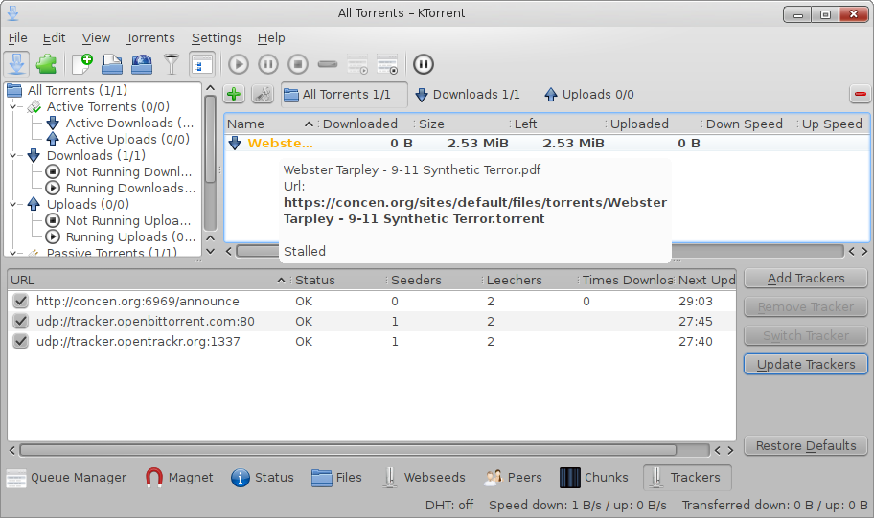Image resolution: width=874 pixels, height=518 pixels.
Task: Select the Trackers tab
Action: [x=687, y=478]
